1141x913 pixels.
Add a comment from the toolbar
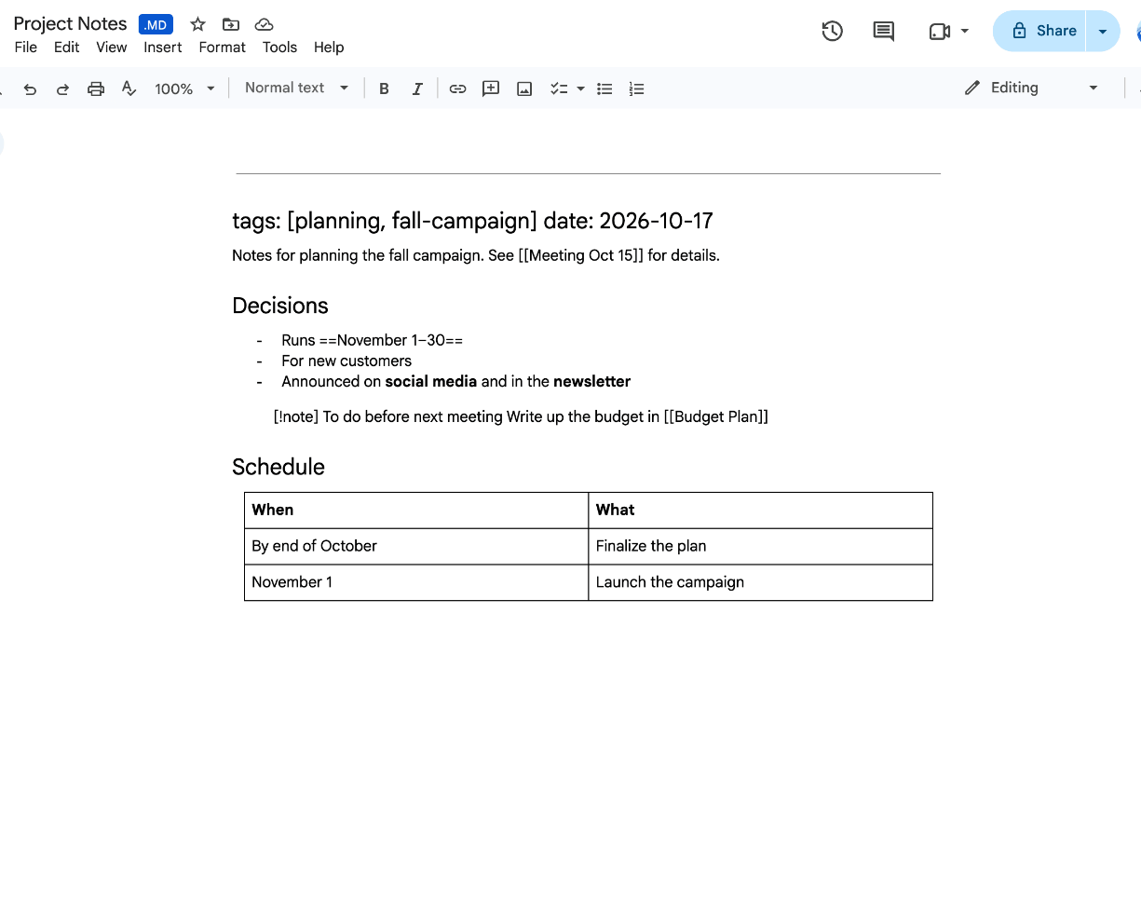coord(491,89)
